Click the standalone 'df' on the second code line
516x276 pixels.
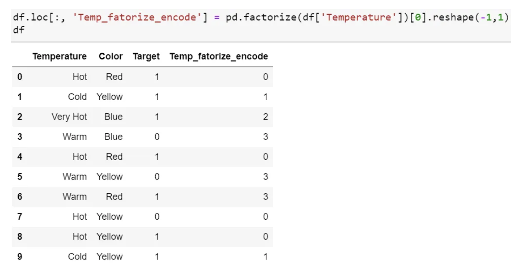[18, 30]
